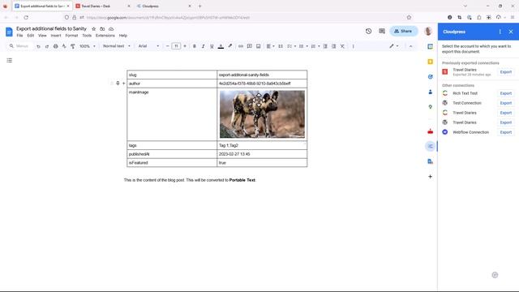The width and height of the screenshot is (519, 292).
Task: Open the Edit menu
Action: [31, 36]
